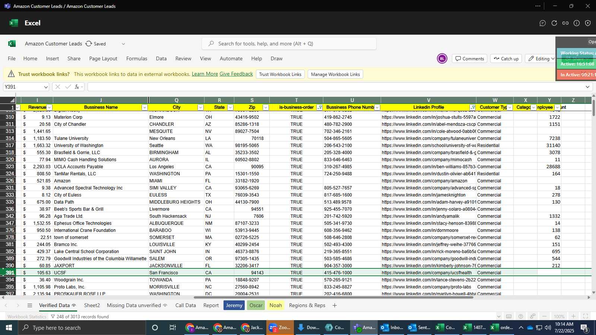Click the Windows taskbar search box

[x=82, y=328]
